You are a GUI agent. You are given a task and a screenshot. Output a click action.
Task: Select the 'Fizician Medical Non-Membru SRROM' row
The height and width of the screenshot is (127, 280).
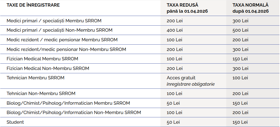[48, 68]
